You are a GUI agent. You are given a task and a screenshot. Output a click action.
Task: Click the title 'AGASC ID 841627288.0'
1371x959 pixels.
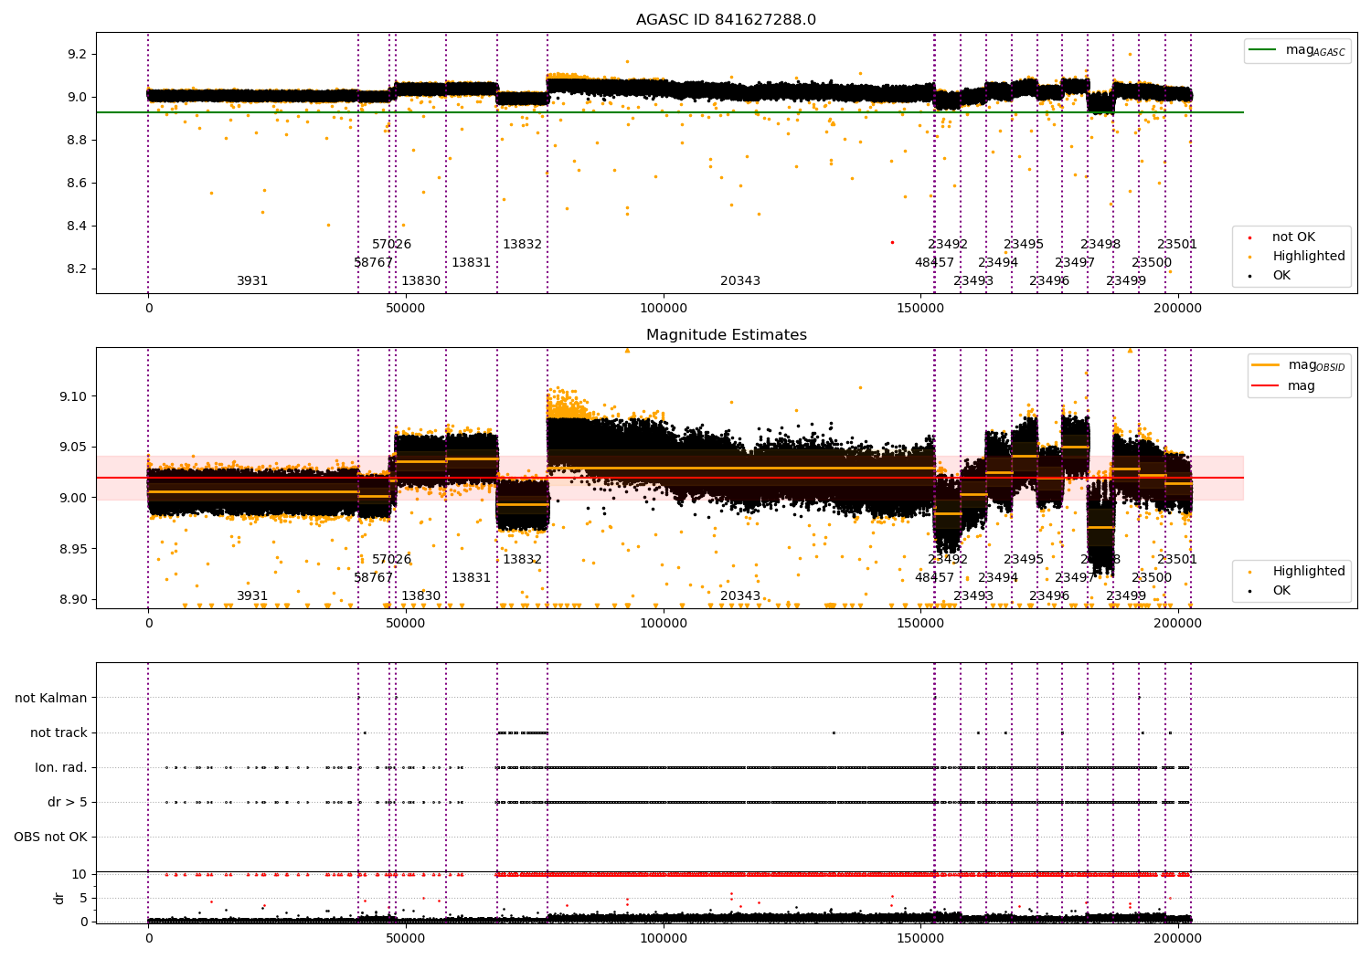pyautogui.click(x=726, y=20)
